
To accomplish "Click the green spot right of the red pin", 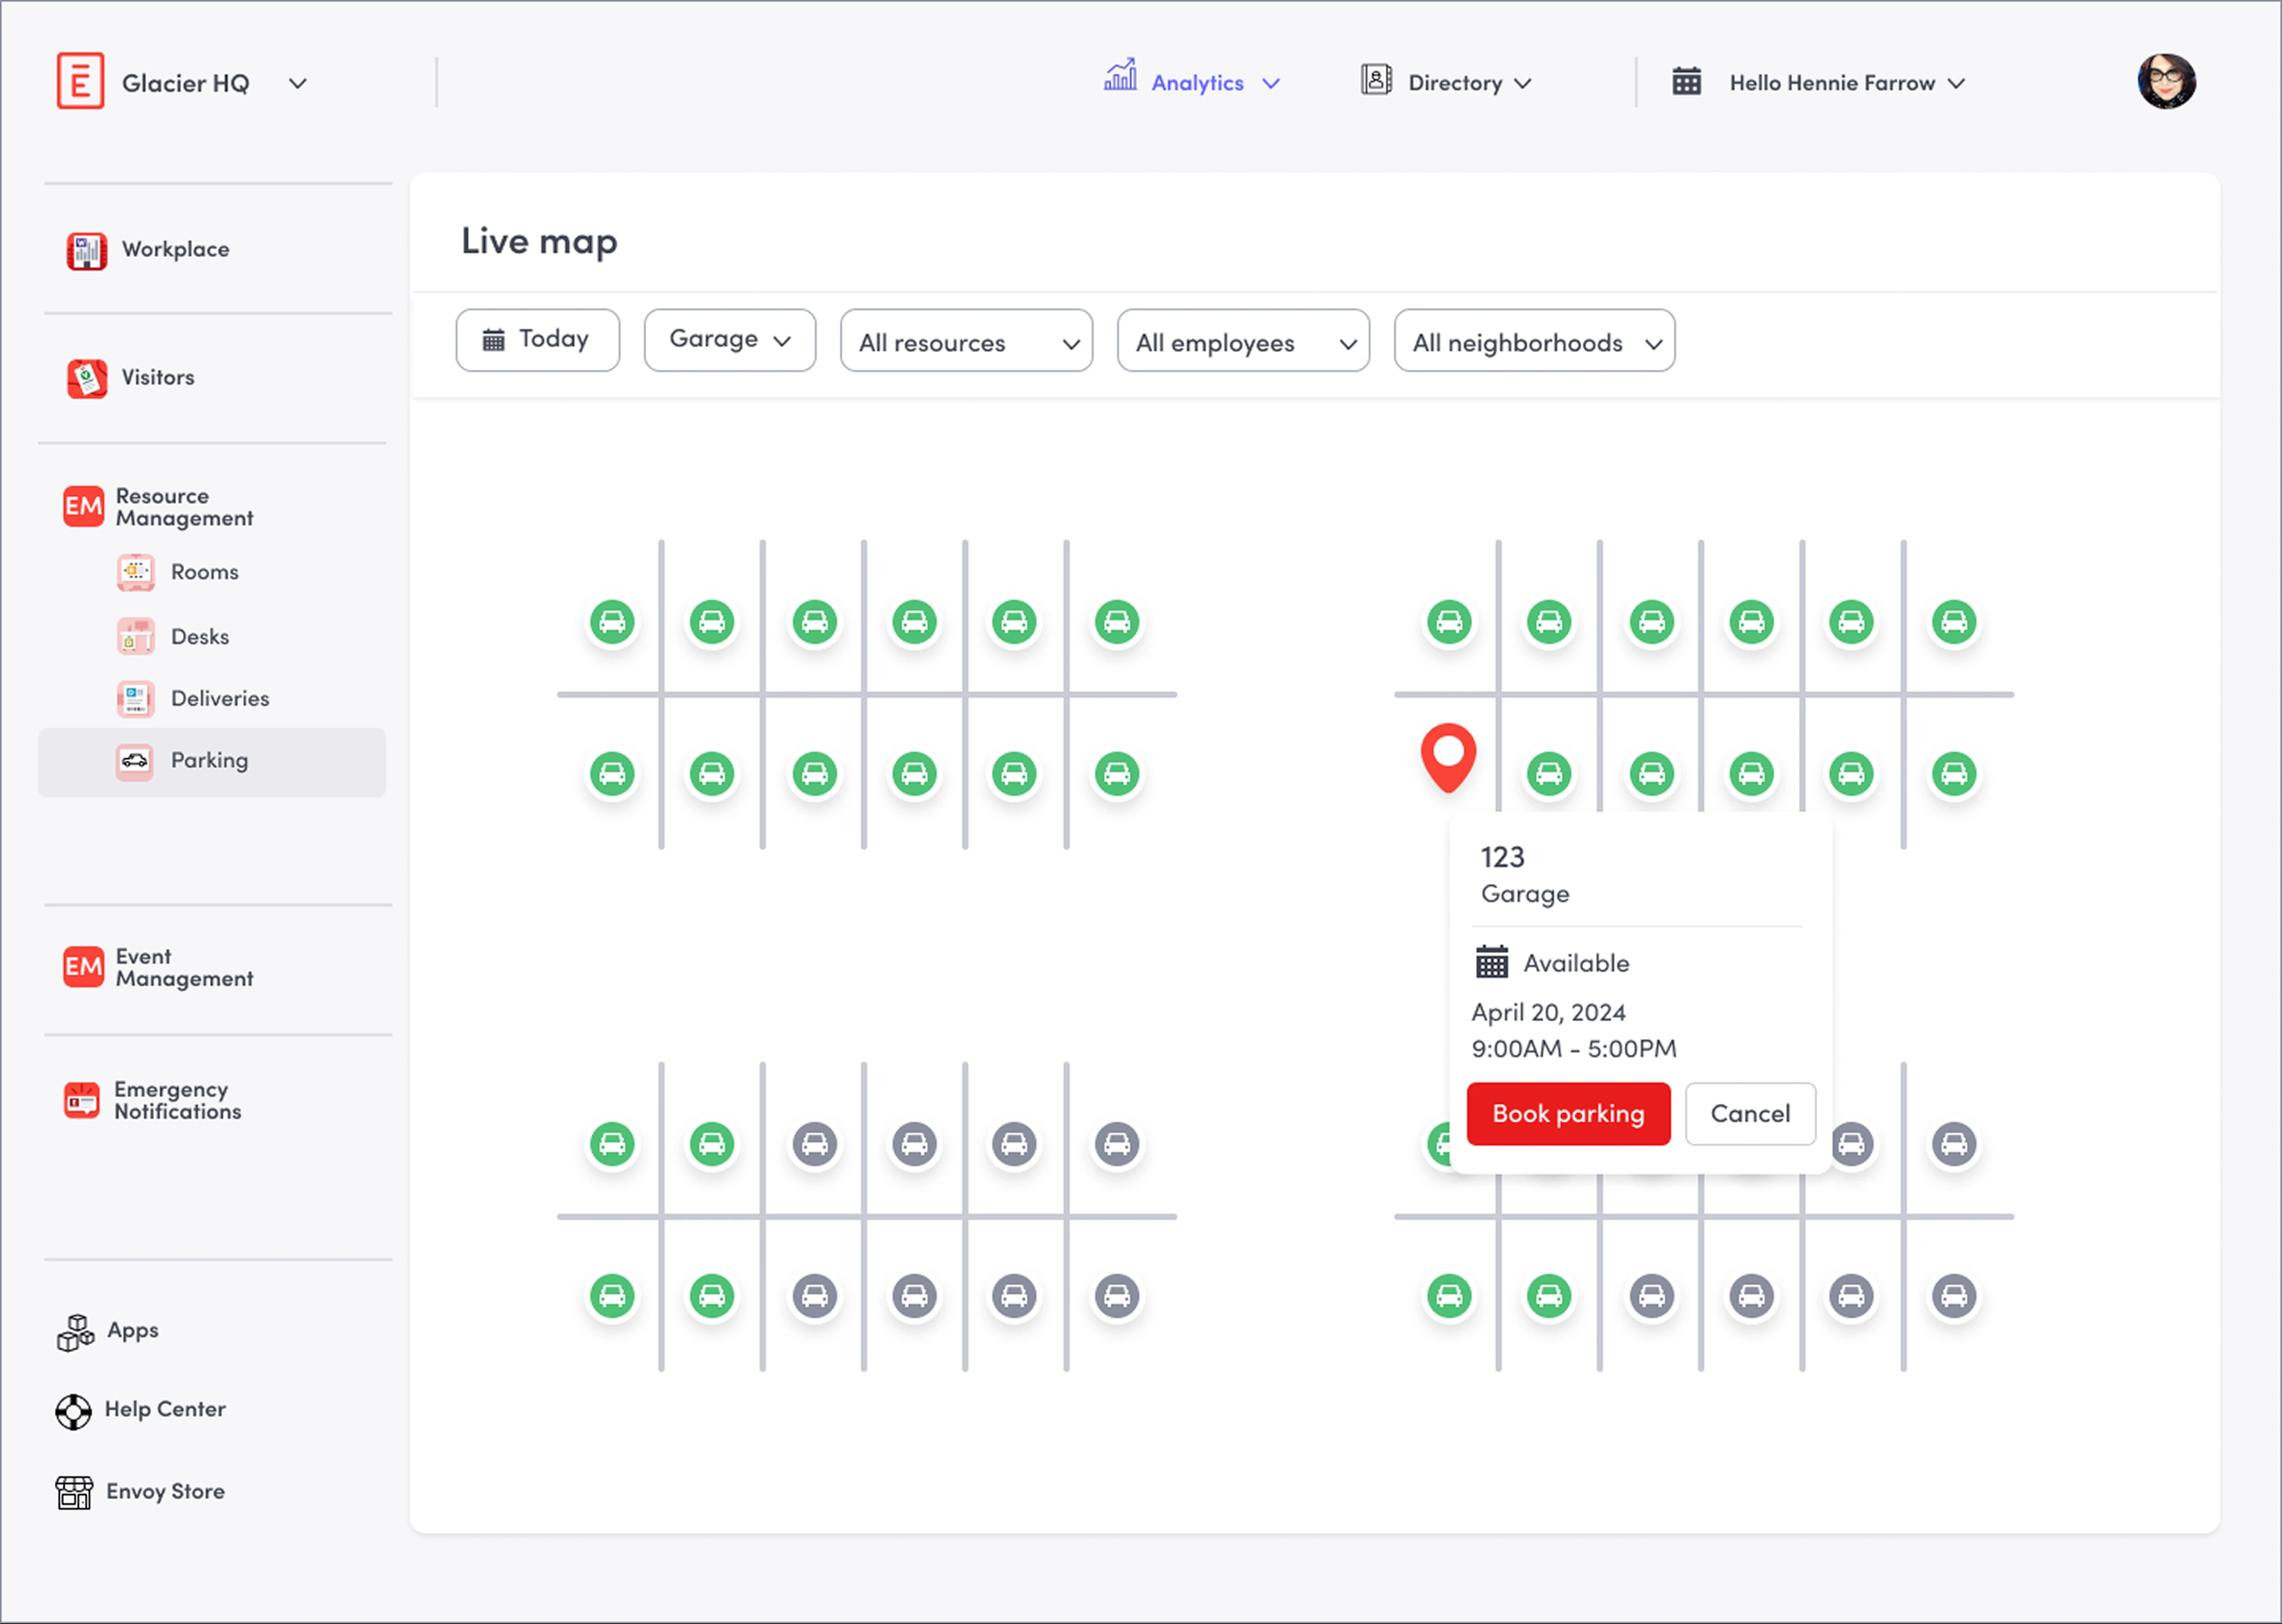I will (1550, 774).
